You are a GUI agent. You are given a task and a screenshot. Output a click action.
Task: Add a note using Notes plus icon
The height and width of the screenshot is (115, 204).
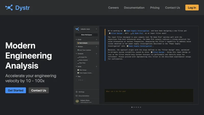(96, 66)
